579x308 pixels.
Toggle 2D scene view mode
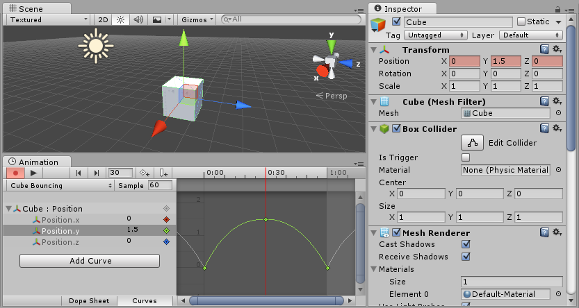point(103,19)
